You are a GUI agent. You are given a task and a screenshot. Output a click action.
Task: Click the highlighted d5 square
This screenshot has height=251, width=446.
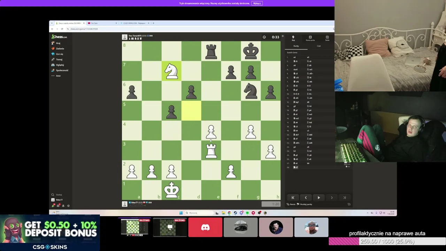pyautogui.click(x=191, y=111)
